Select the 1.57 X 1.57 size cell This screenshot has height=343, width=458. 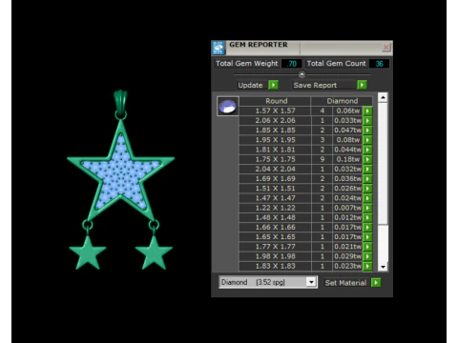tap(275, 111)
